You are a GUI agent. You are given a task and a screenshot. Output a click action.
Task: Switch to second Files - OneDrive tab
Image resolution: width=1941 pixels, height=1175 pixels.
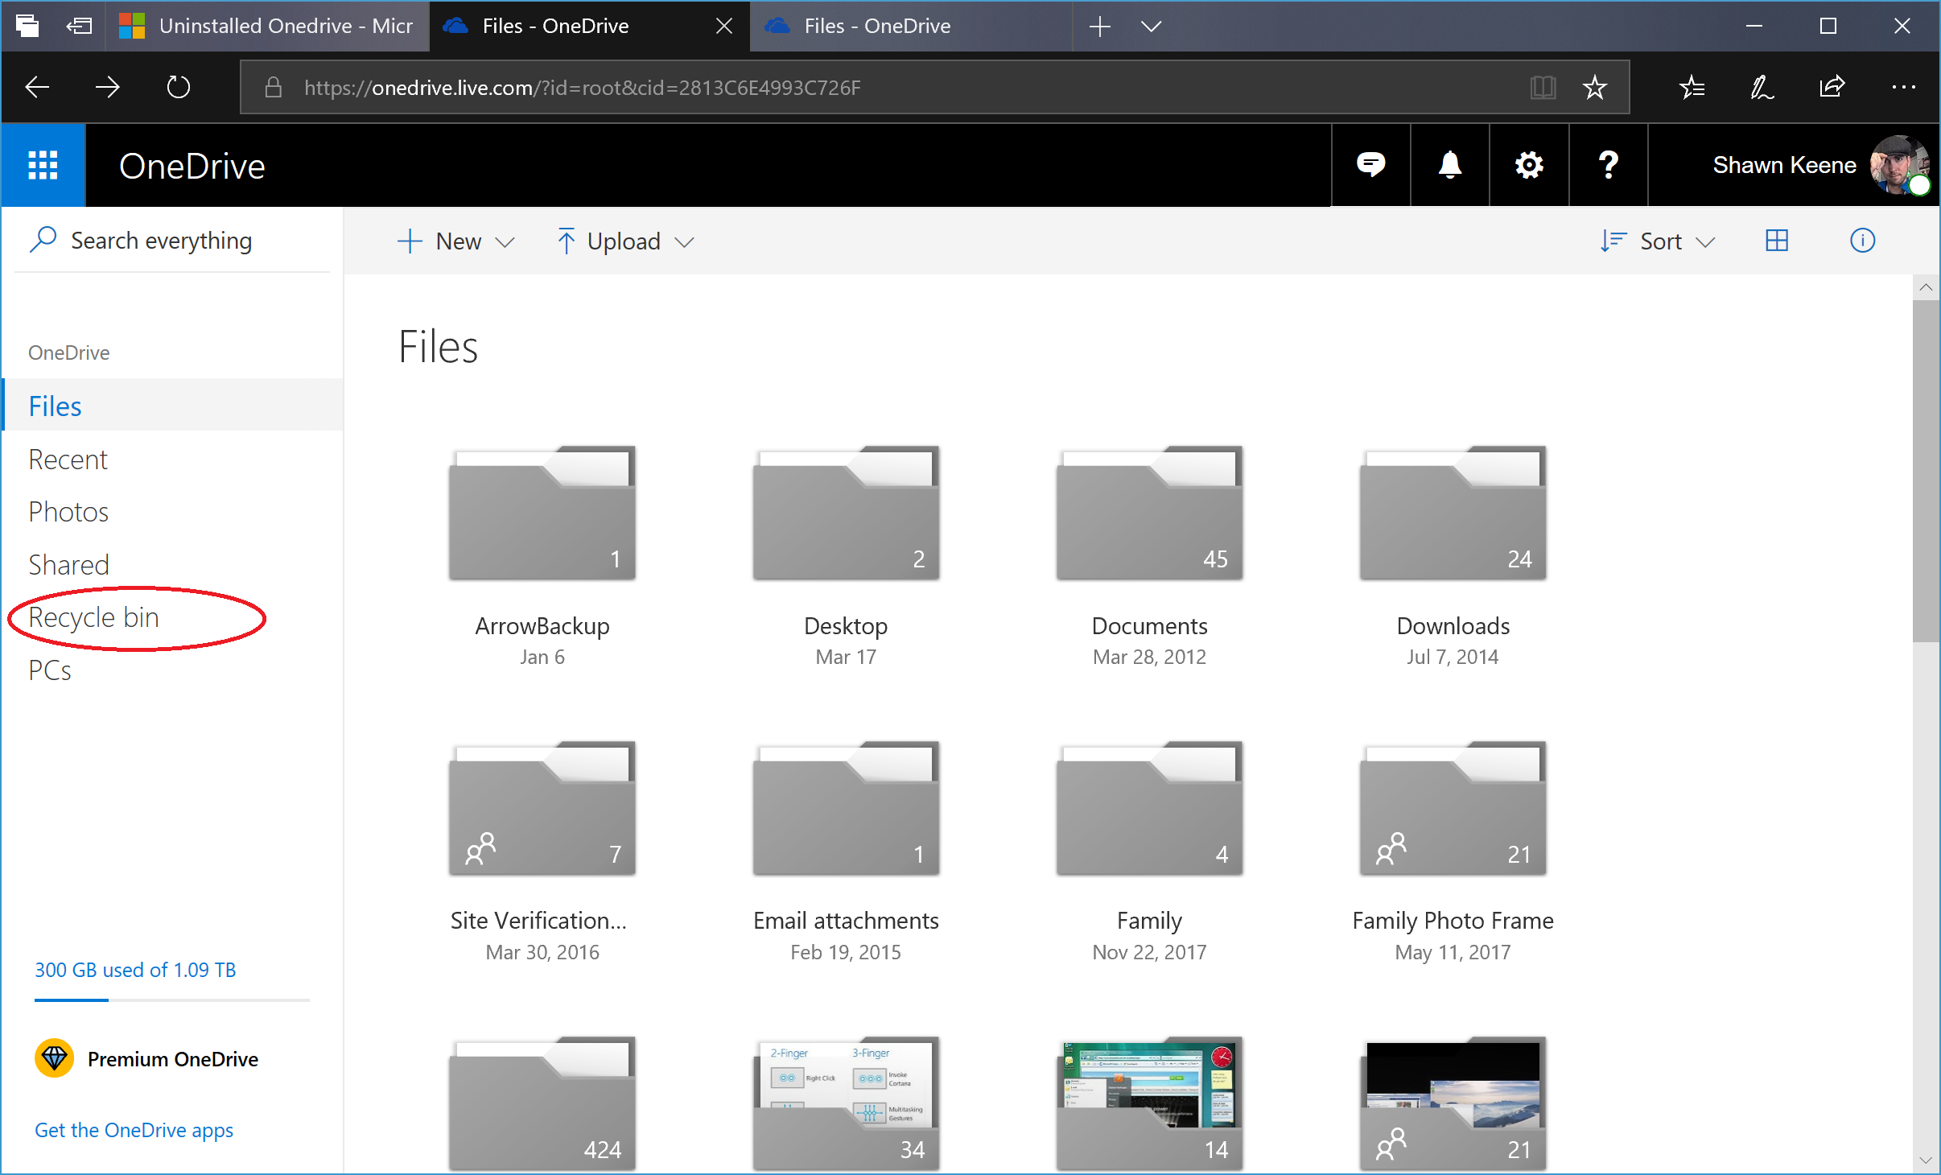911,27
